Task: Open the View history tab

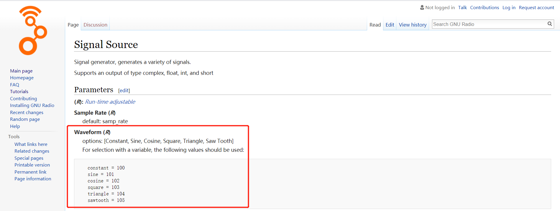Action: pyautogui.click(x=413, y=25)
